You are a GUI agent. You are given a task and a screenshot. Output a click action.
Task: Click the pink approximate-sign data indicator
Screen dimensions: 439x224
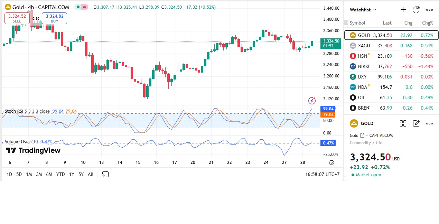(84, 7)
